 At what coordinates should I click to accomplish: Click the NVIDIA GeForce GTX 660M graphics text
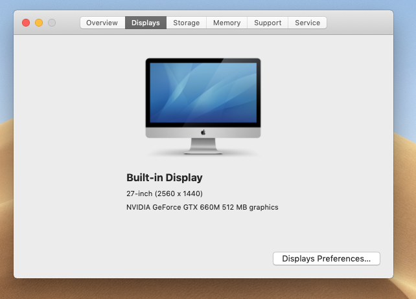(x=202, y=207)
